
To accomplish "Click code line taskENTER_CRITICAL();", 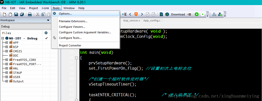I will pyautogui.click(x=113, y=95).
